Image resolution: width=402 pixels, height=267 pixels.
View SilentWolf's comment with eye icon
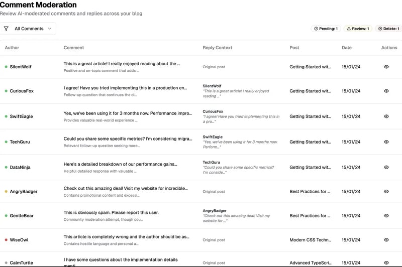tap(386, 67)
